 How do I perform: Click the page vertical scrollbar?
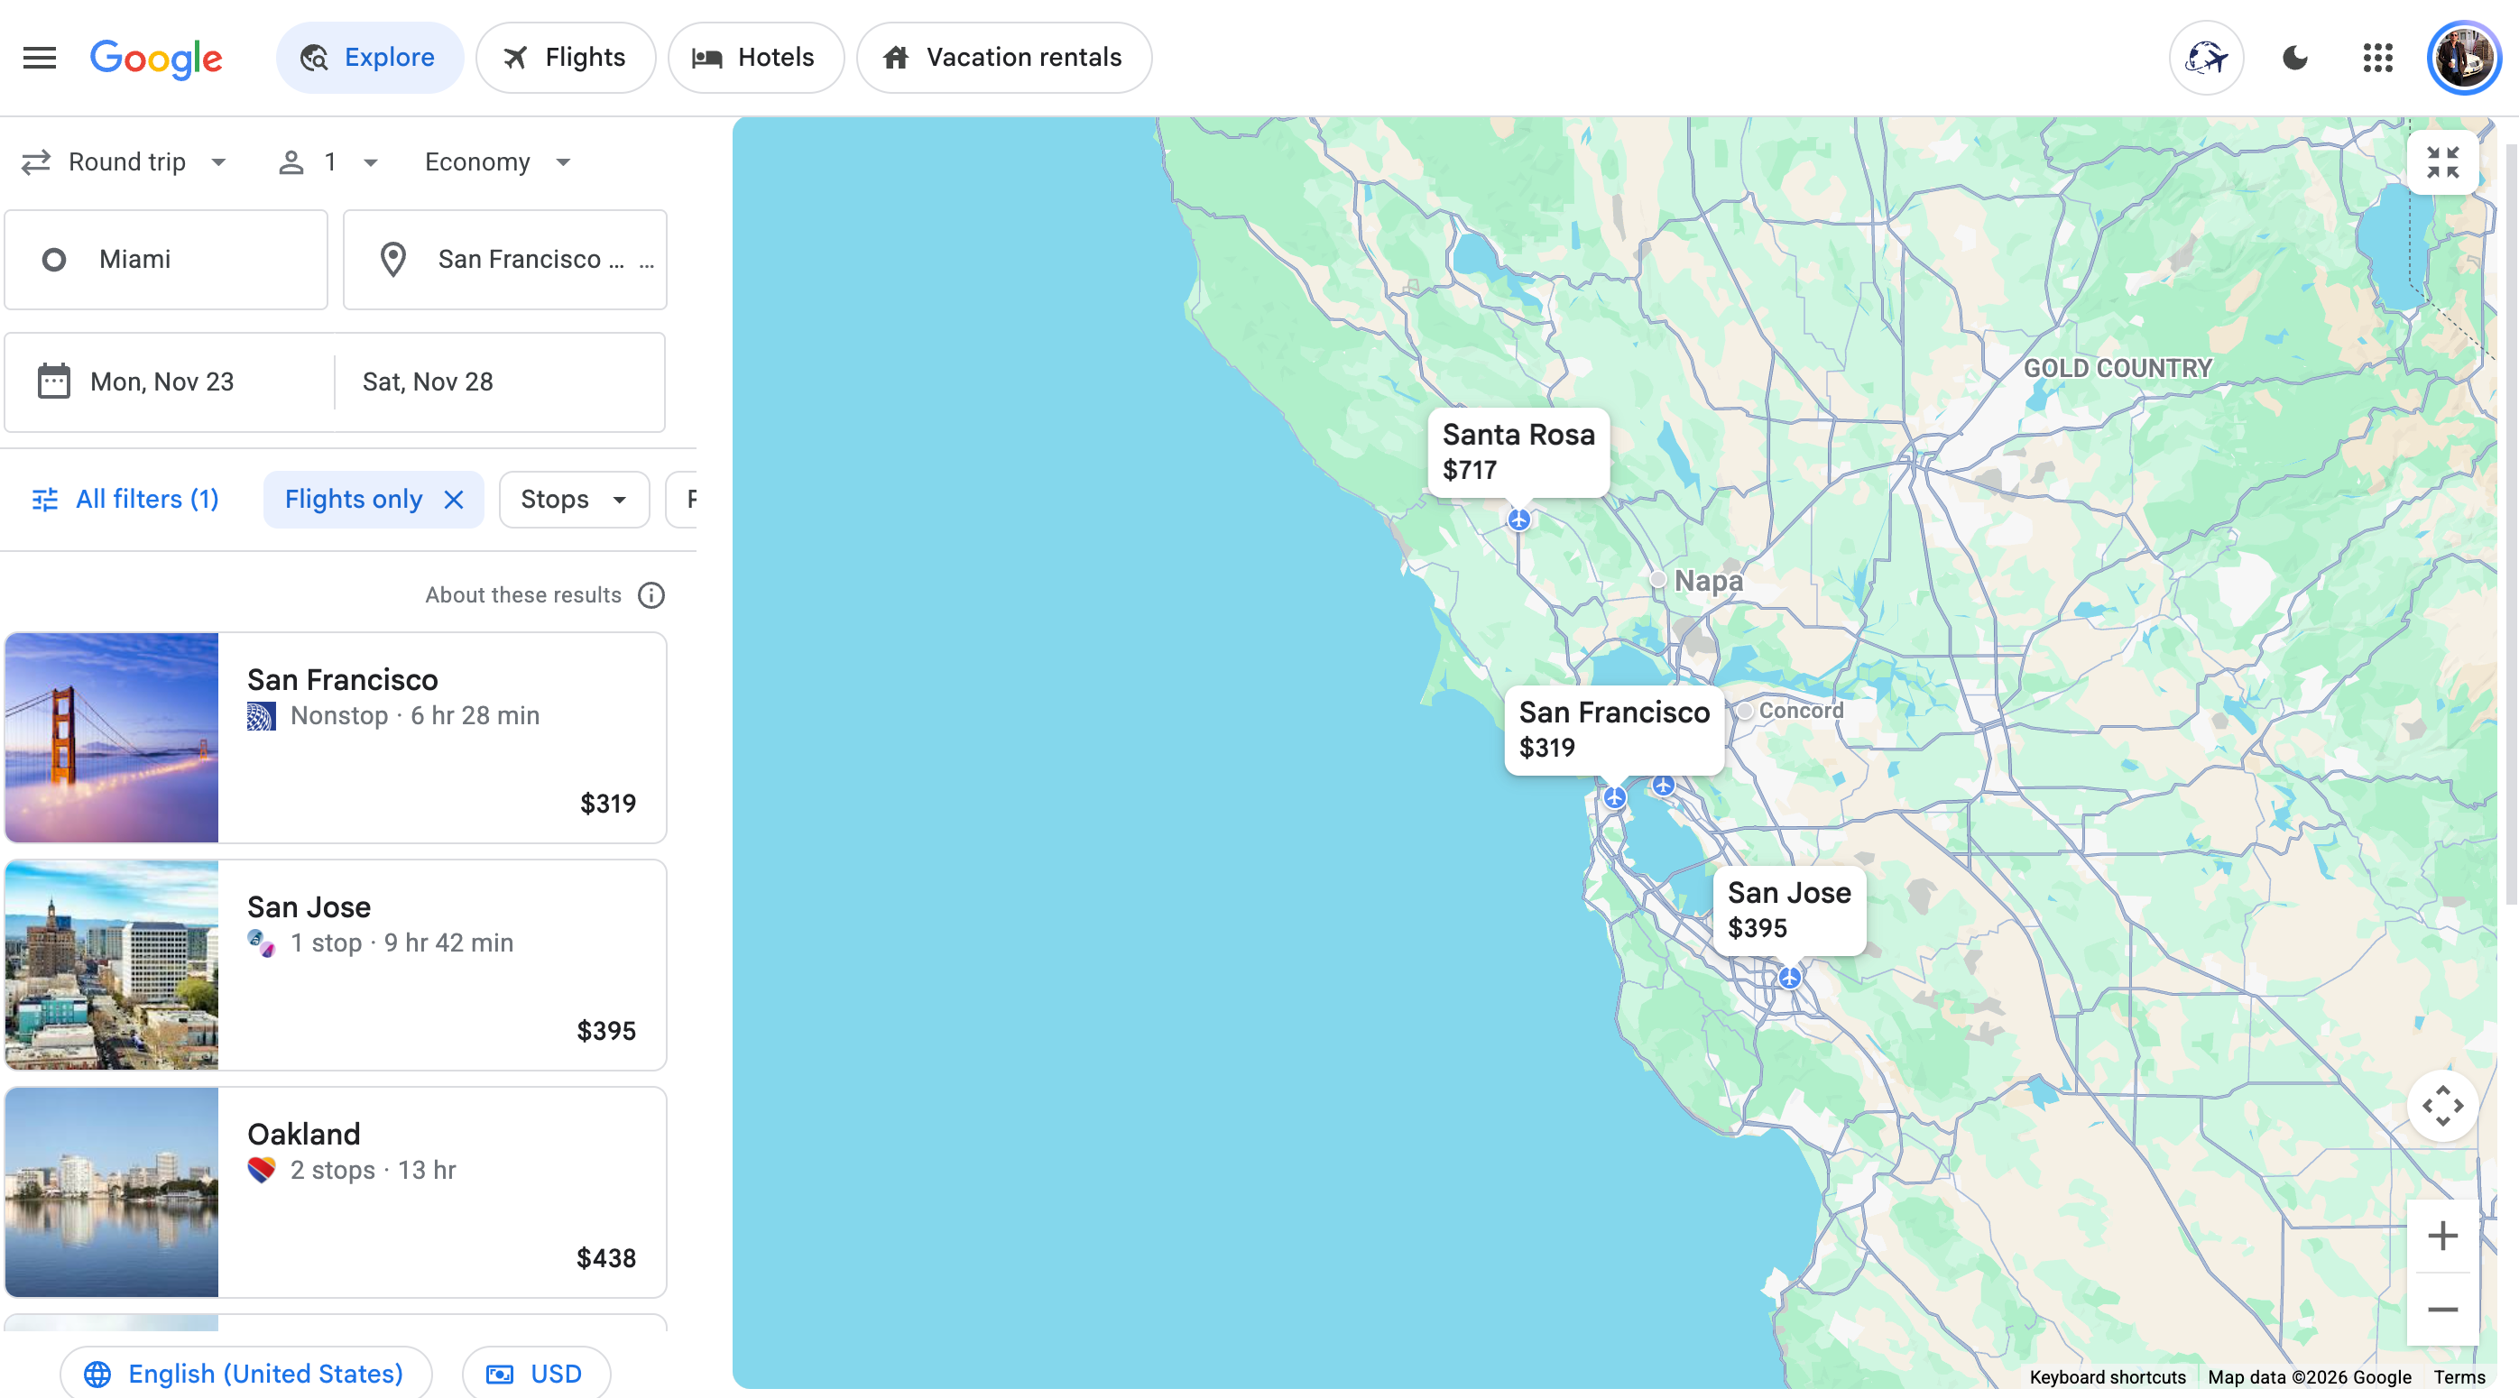(x=2509, y=525)
